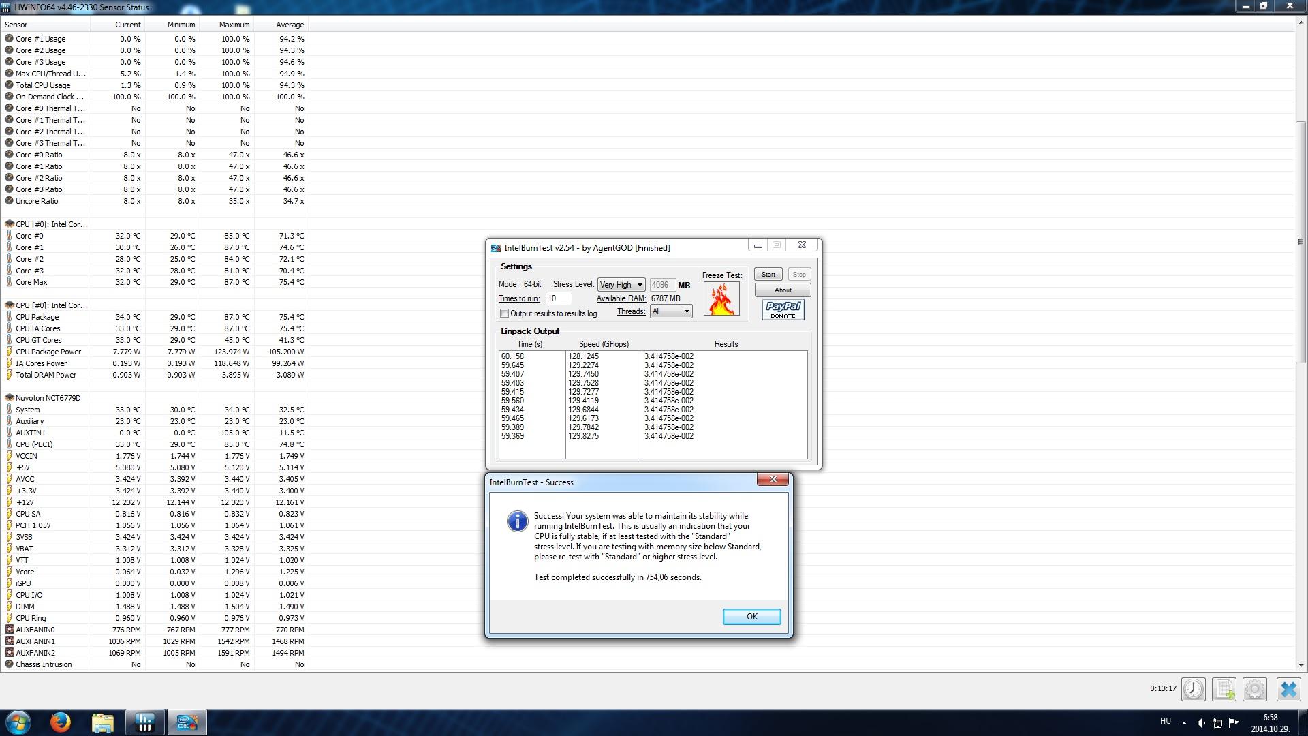The image size is (1308, 736).
Task: Click the Freeze Test flame image
Action: click(721, 298)
